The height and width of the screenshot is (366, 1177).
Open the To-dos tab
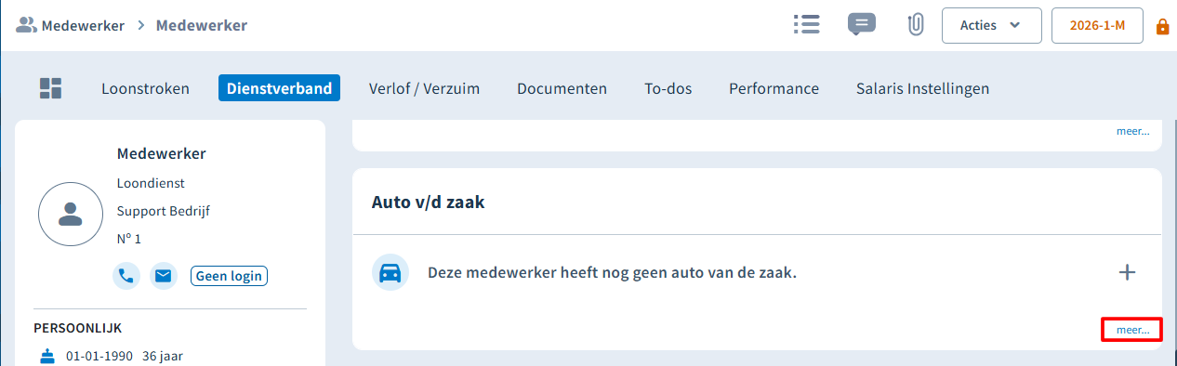[668, 88]
